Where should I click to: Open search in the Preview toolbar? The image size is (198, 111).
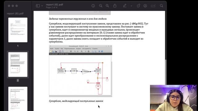pos(161,6)
